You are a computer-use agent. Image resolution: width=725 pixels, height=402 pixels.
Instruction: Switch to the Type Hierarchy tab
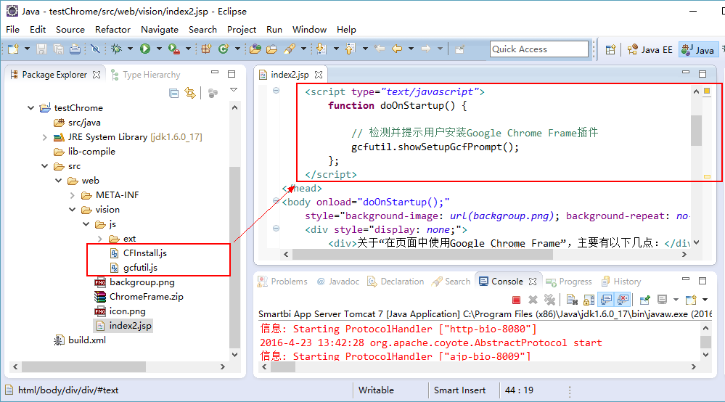[146, 75]
